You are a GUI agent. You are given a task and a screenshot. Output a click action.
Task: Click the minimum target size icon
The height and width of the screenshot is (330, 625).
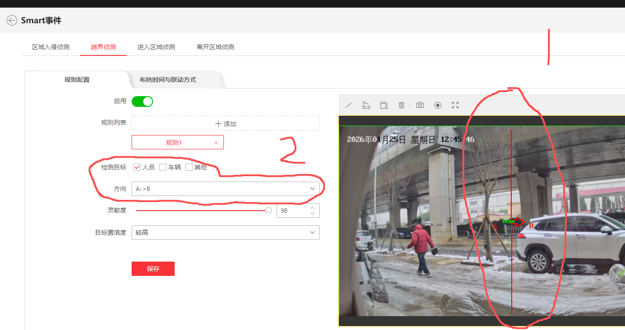point(366,105)
